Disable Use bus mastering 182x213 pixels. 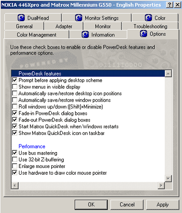coord(15,153)
